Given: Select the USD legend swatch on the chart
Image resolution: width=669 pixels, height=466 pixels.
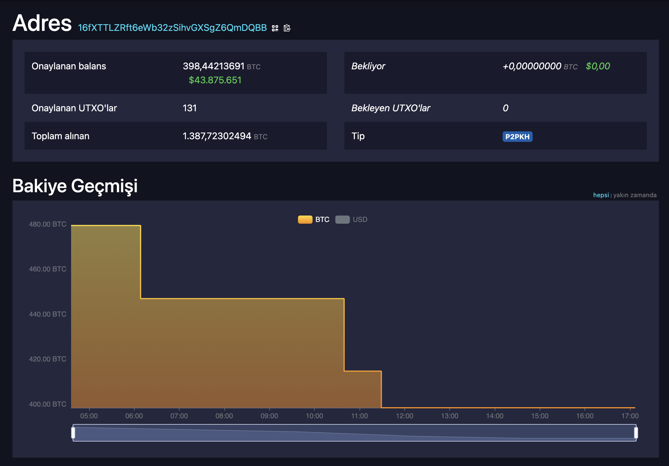Looking at the screenshot, I should click(343, 219).
